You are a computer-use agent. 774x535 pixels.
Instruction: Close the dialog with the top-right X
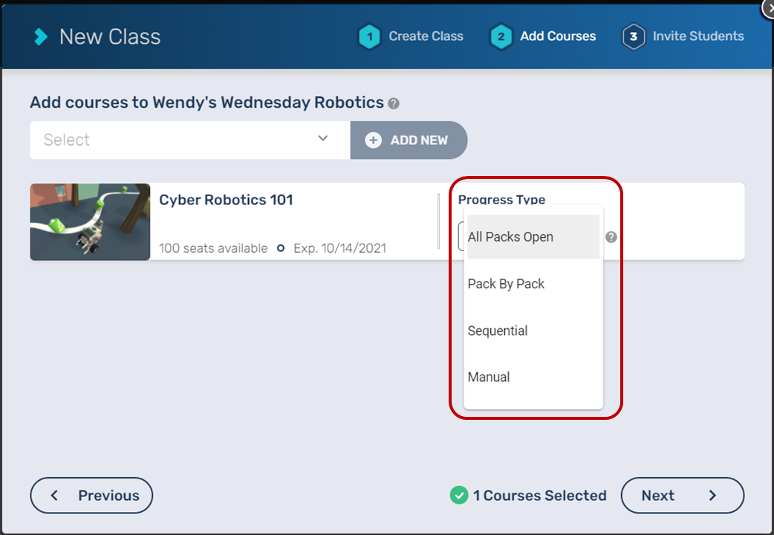tap(767, 7)
